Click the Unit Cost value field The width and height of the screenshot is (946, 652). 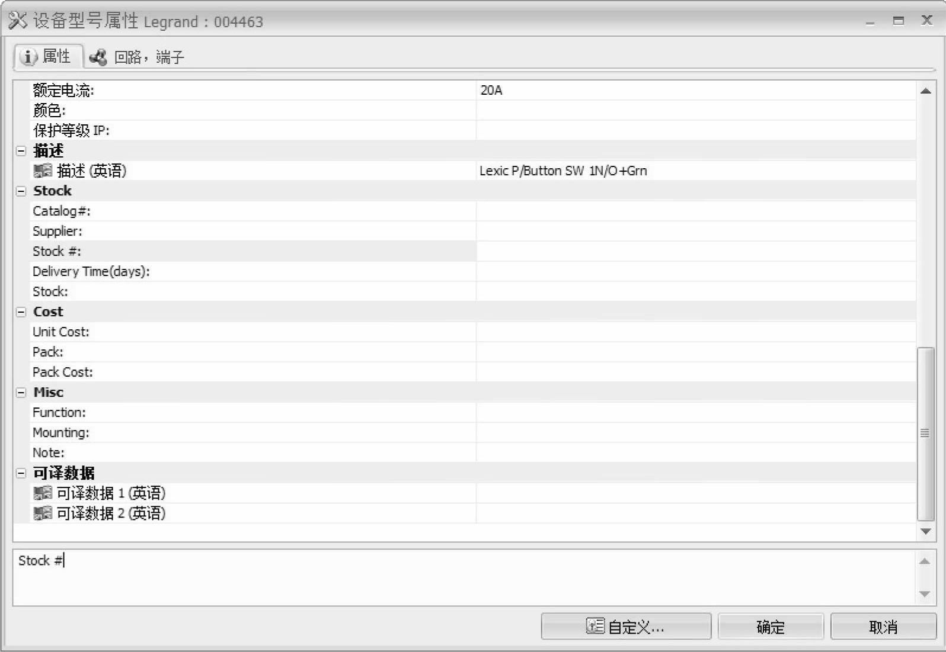[696, 332]
